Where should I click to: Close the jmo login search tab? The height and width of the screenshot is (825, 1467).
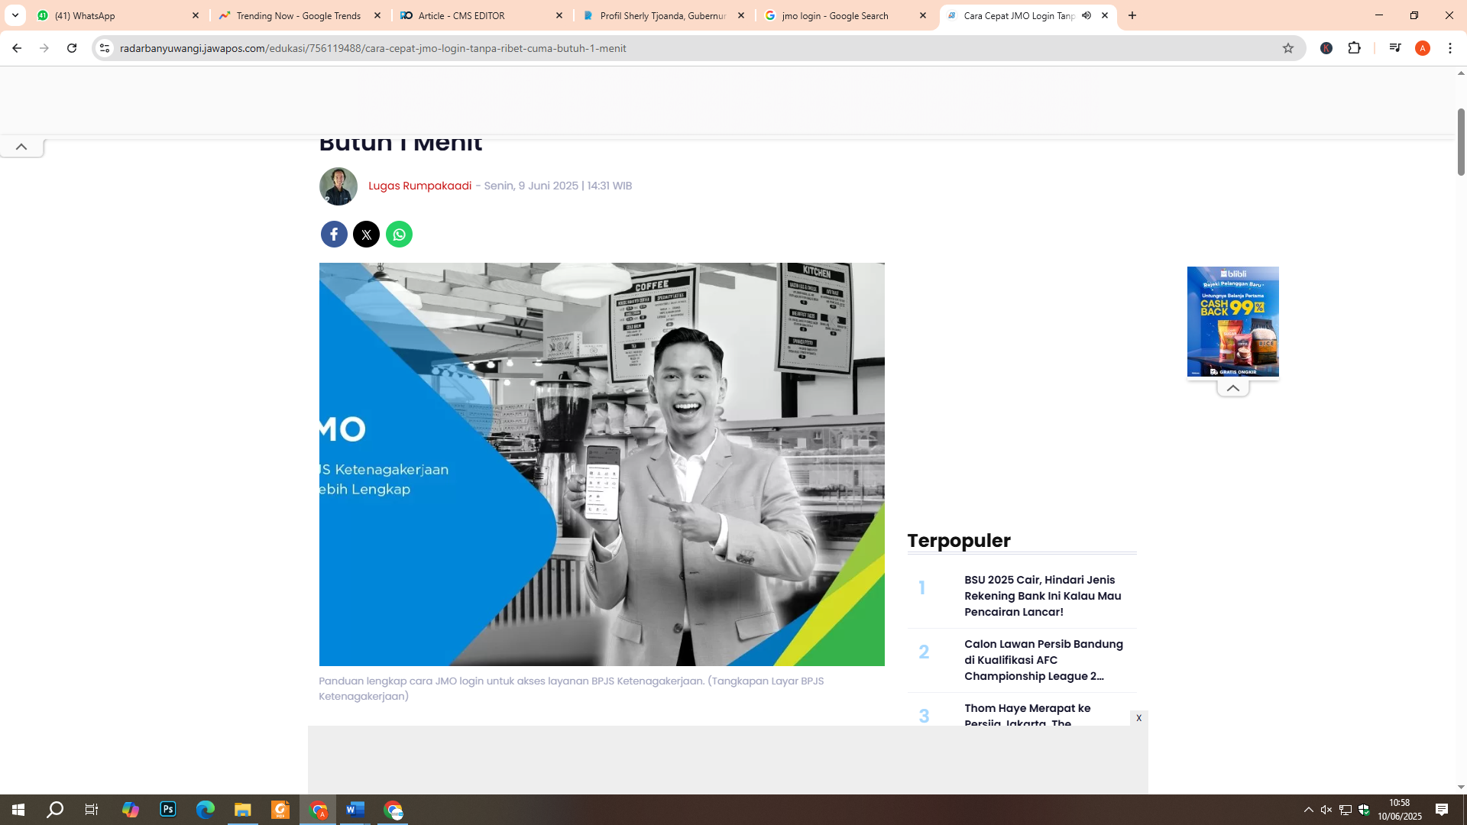923,15
